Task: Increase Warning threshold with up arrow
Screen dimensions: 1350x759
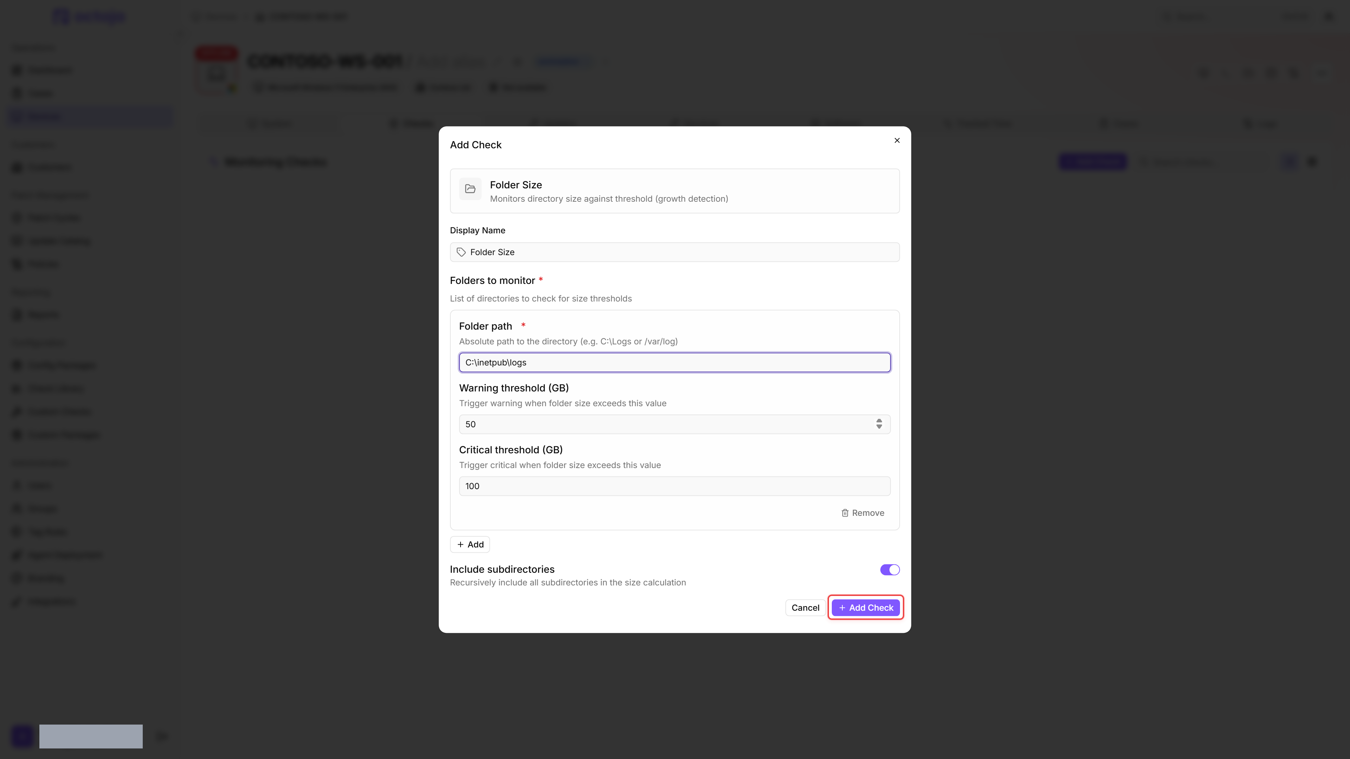Action: coord(879,421)
